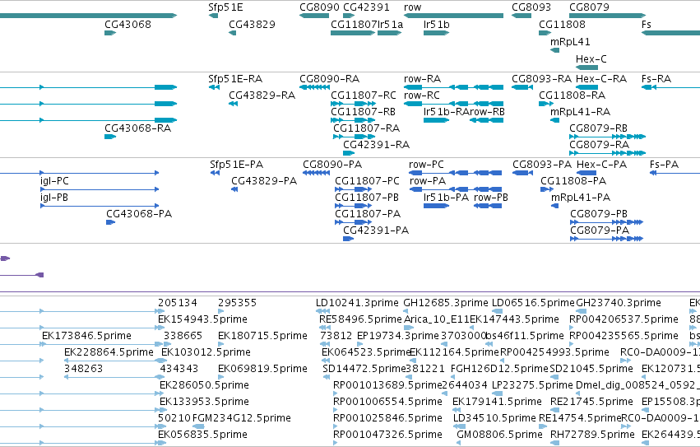The image size is (700, 447).
Task: Select the CG43068-RA transcript
Action: [x=110, y=137]
